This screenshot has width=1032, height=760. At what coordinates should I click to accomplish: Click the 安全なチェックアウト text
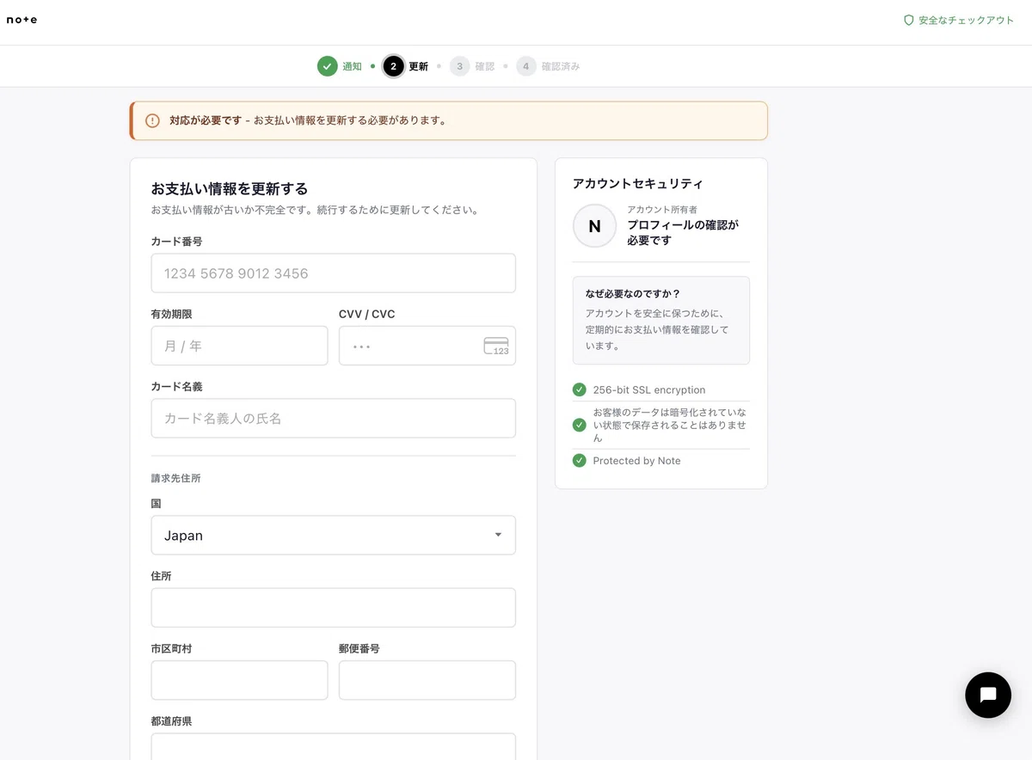coord(967,20)
